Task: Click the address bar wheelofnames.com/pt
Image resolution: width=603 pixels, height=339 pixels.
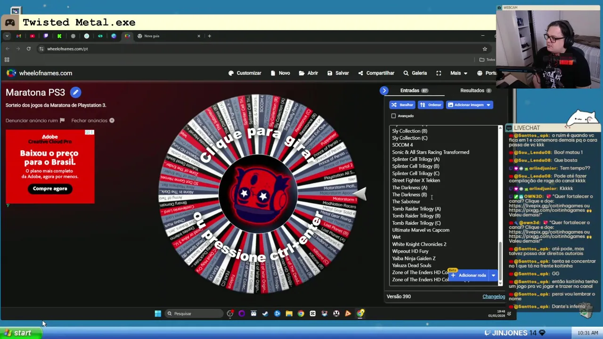Action: tap(67, 48)
